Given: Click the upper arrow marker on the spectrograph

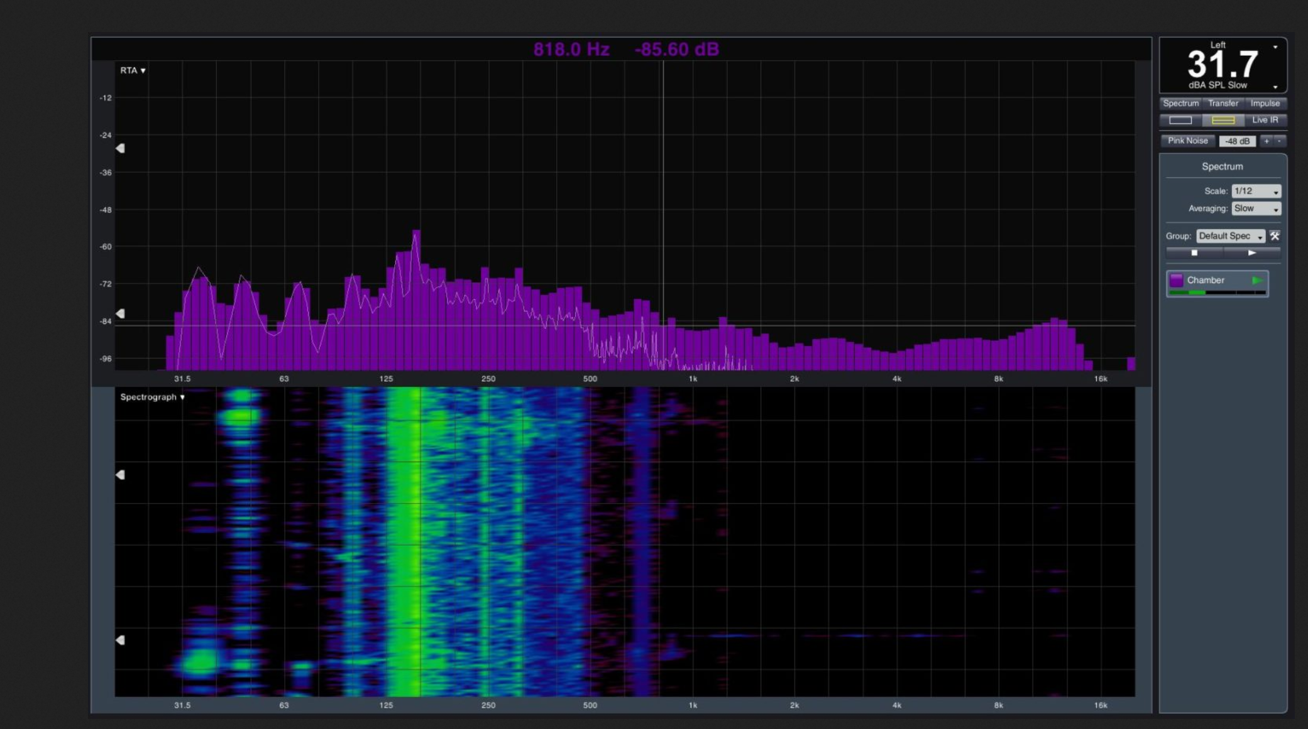Looking at the screenshot, I should (x=120, y=475).
